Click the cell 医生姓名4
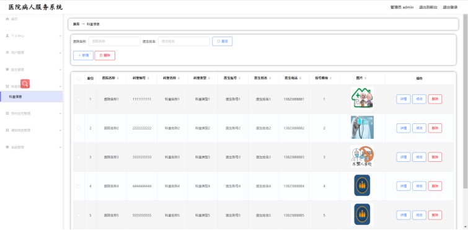Viewport: 468px width, 230px height. 263,186
